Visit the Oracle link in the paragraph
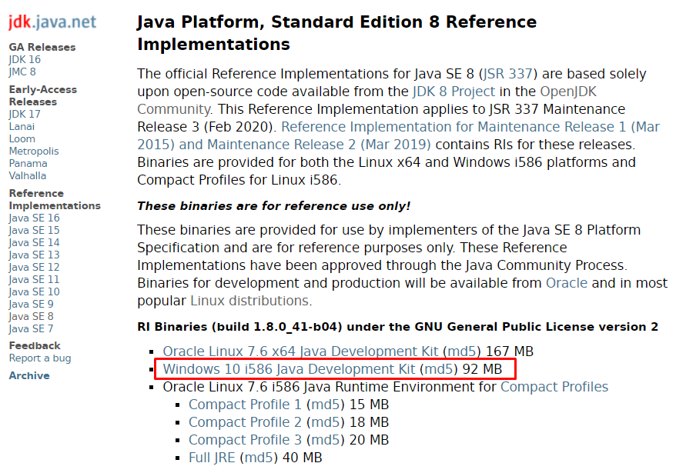 pyautogui.click(x=566, y=283)
